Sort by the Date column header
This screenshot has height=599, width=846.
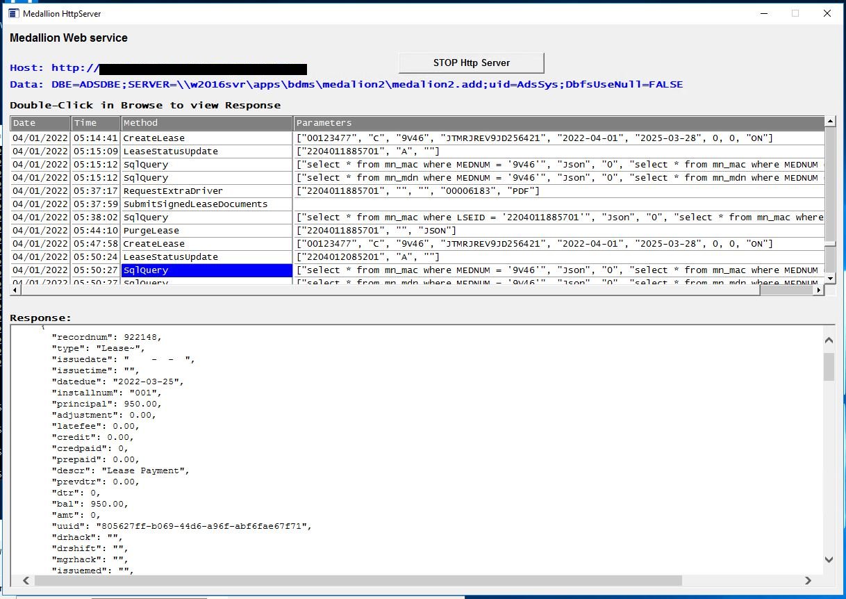point(40,123)
